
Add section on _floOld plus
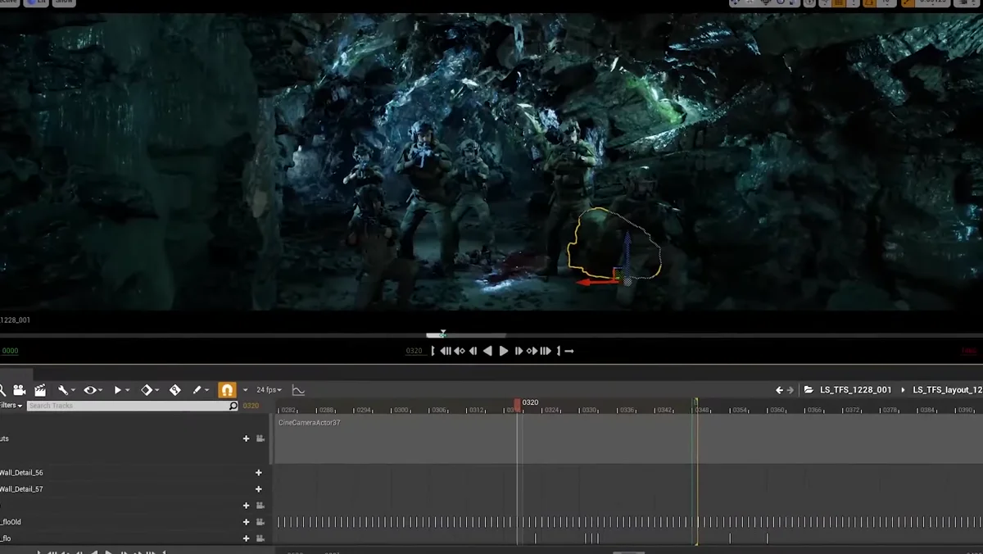click(246, 522)
